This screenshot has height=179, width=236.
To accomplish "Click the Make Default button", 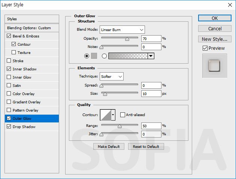I will (x=109, y=146).
